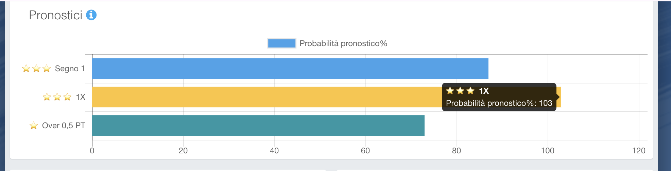Click the Over 0,5 PT axis label
This screenshot has height=171, width=671.
[64, 126]
